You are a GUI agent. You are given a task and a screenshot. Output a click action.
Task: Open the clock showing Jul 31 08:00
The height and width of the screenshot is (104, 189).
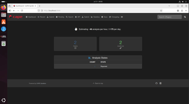tap(98, 1)
